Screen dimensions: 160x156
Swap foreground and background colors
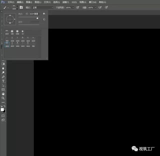(x=4, y=106)
